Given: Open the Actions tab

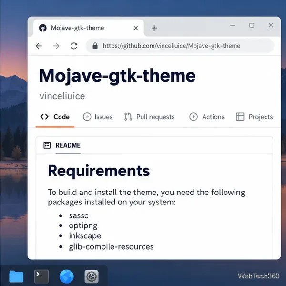Looking at the screenshot, I should click(207, 117).
